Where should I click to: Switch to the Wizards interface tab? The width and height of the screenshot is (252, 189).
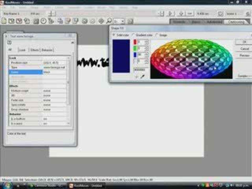[179, 22]
